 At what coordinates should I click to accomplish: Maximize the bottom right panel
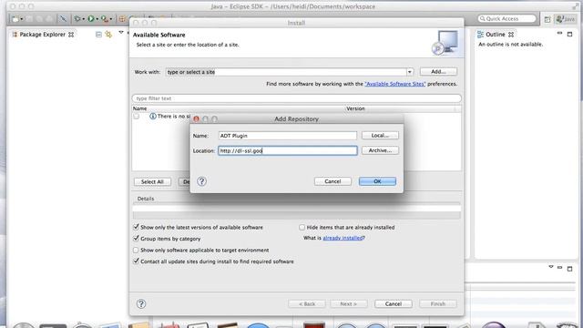(x=569, y=269)
